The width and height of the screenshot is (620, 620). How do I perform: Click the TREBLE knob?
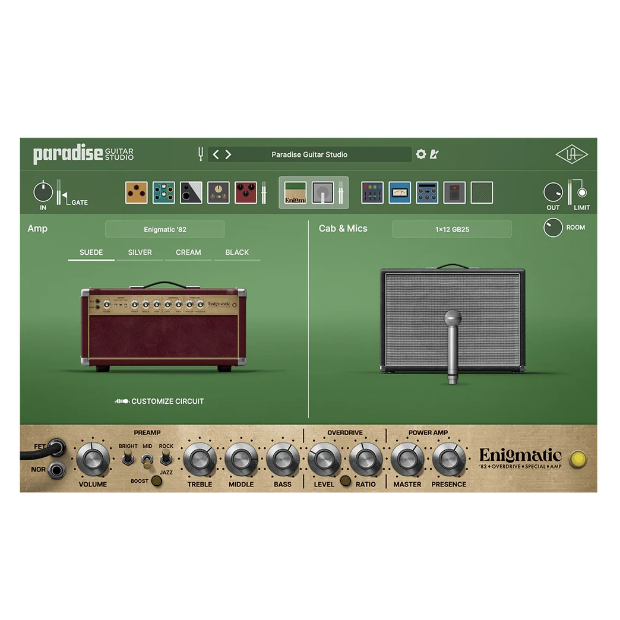tap(200, 459)
